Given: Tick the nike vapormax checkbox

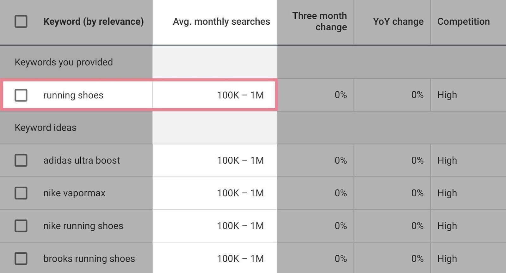Looking at the screenshot, I should pyautogui.click(x=21, y=193).
